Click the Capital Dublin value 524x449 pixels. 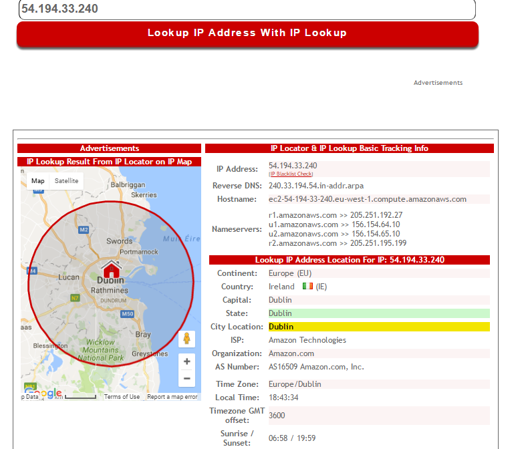pyautogui.click(x=280, y=300)
